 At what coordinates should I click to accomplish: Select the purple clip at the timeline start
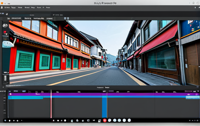click(29, 94)
